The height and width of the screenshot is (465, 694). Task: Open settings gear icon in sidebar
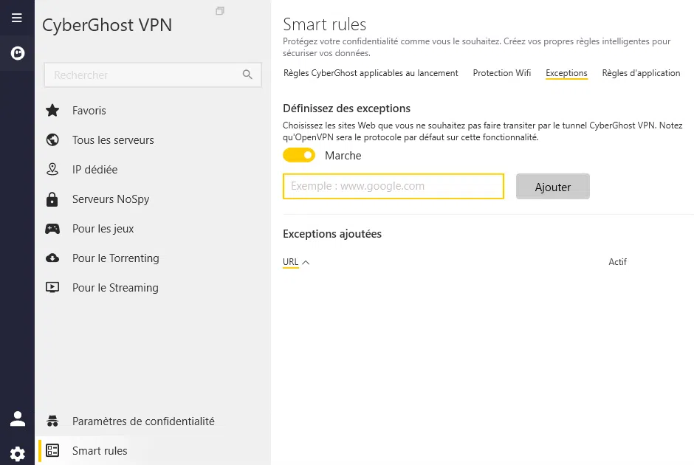(x=17, y=453)
